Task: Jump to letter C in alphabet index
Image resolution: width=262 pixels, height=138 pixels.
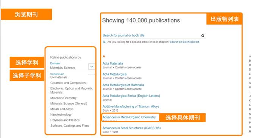Action: click(250, 65)
